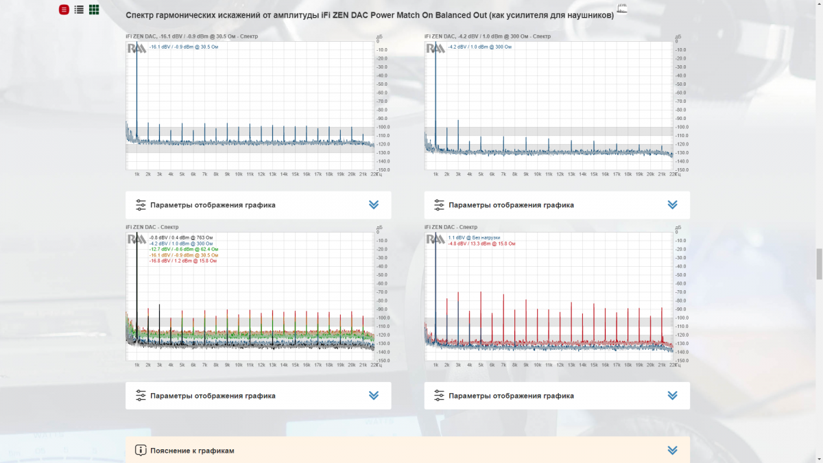
Task: Click the page heading about iFi ZEN DAC harmonic spectrum
Action: click(x=370, y=14)
